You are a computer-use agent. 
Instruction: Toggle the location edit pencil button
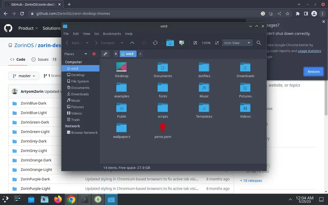[x=105, y=54]
